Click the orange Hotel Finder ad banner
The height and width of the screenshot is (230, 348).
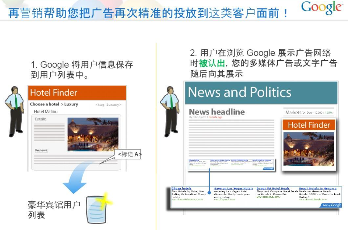pyautogui.click(x=309, y=125)
